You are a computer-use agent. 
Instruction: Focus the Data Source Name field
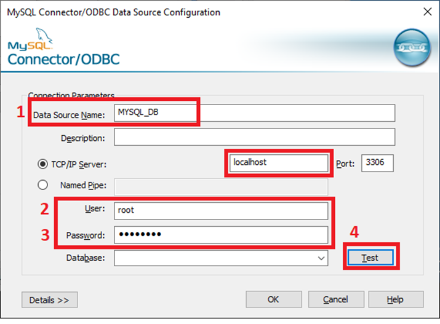coord(255,113)
